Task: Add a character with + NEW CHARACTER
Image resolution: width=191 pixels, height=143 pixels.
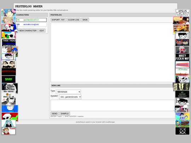Action: [x=27, y=30]
